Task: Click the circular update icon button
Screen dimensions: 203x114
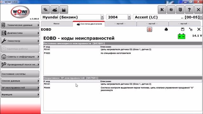Action: pyautogui.click(x=171, y=9)
